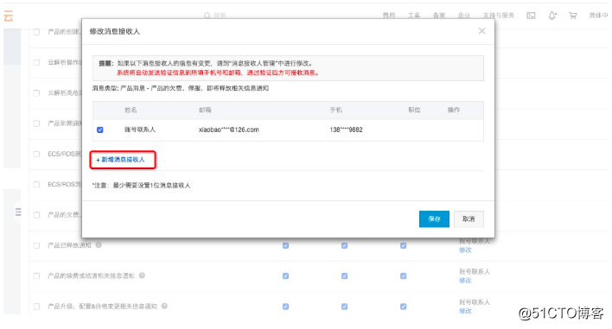Select the 产品的续费或结清相关信息通知 row checkbox
This screenshot has width=612, height=329.
pos(36,276)
